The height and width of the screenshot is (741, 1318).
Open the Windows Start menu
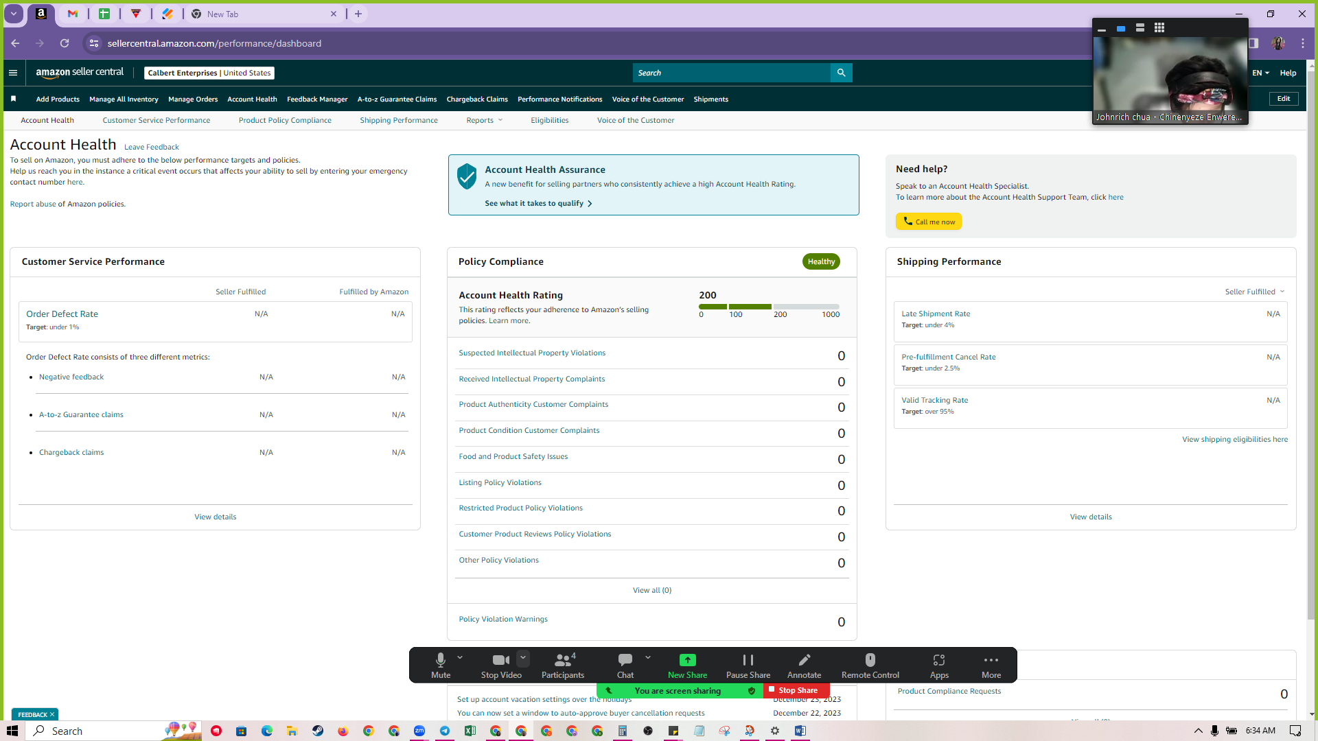(x=12, y=731)
